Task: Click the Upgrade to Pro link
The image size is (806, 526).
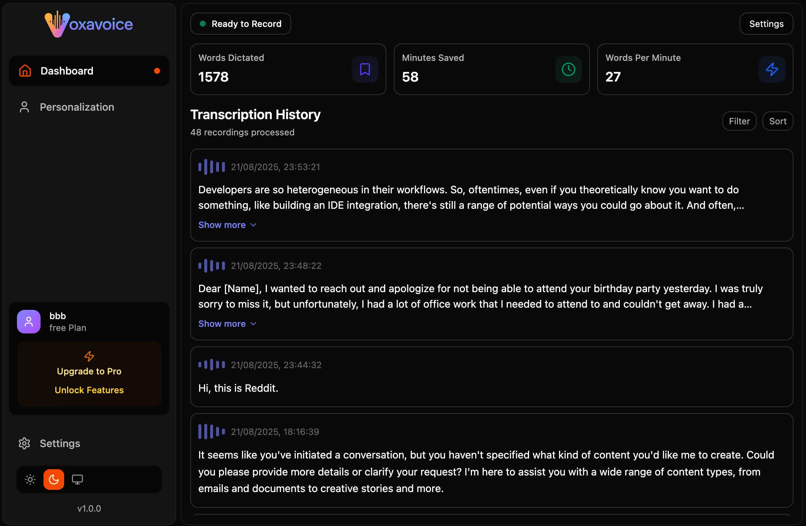Action: click(89, 371)
